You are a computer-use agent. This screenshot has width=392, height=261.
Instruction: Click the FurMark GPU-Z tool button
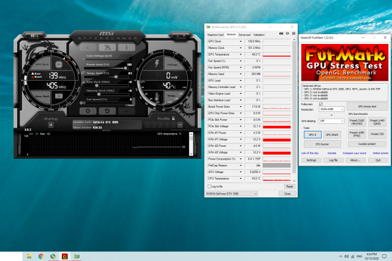312,134
